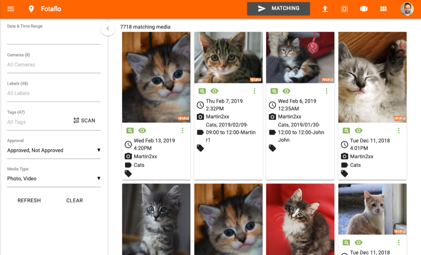Screen dimensions: 421x255
Task: Open the kitten on red background thumbnail
Action: [x=300, y=219]
